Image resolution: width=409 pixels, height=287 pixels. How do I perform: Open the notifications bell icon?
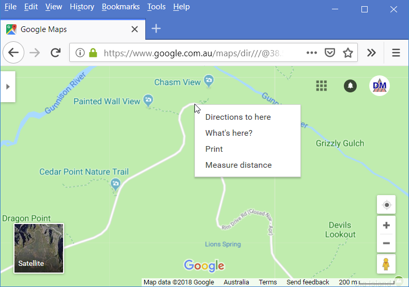pos(350,86)
